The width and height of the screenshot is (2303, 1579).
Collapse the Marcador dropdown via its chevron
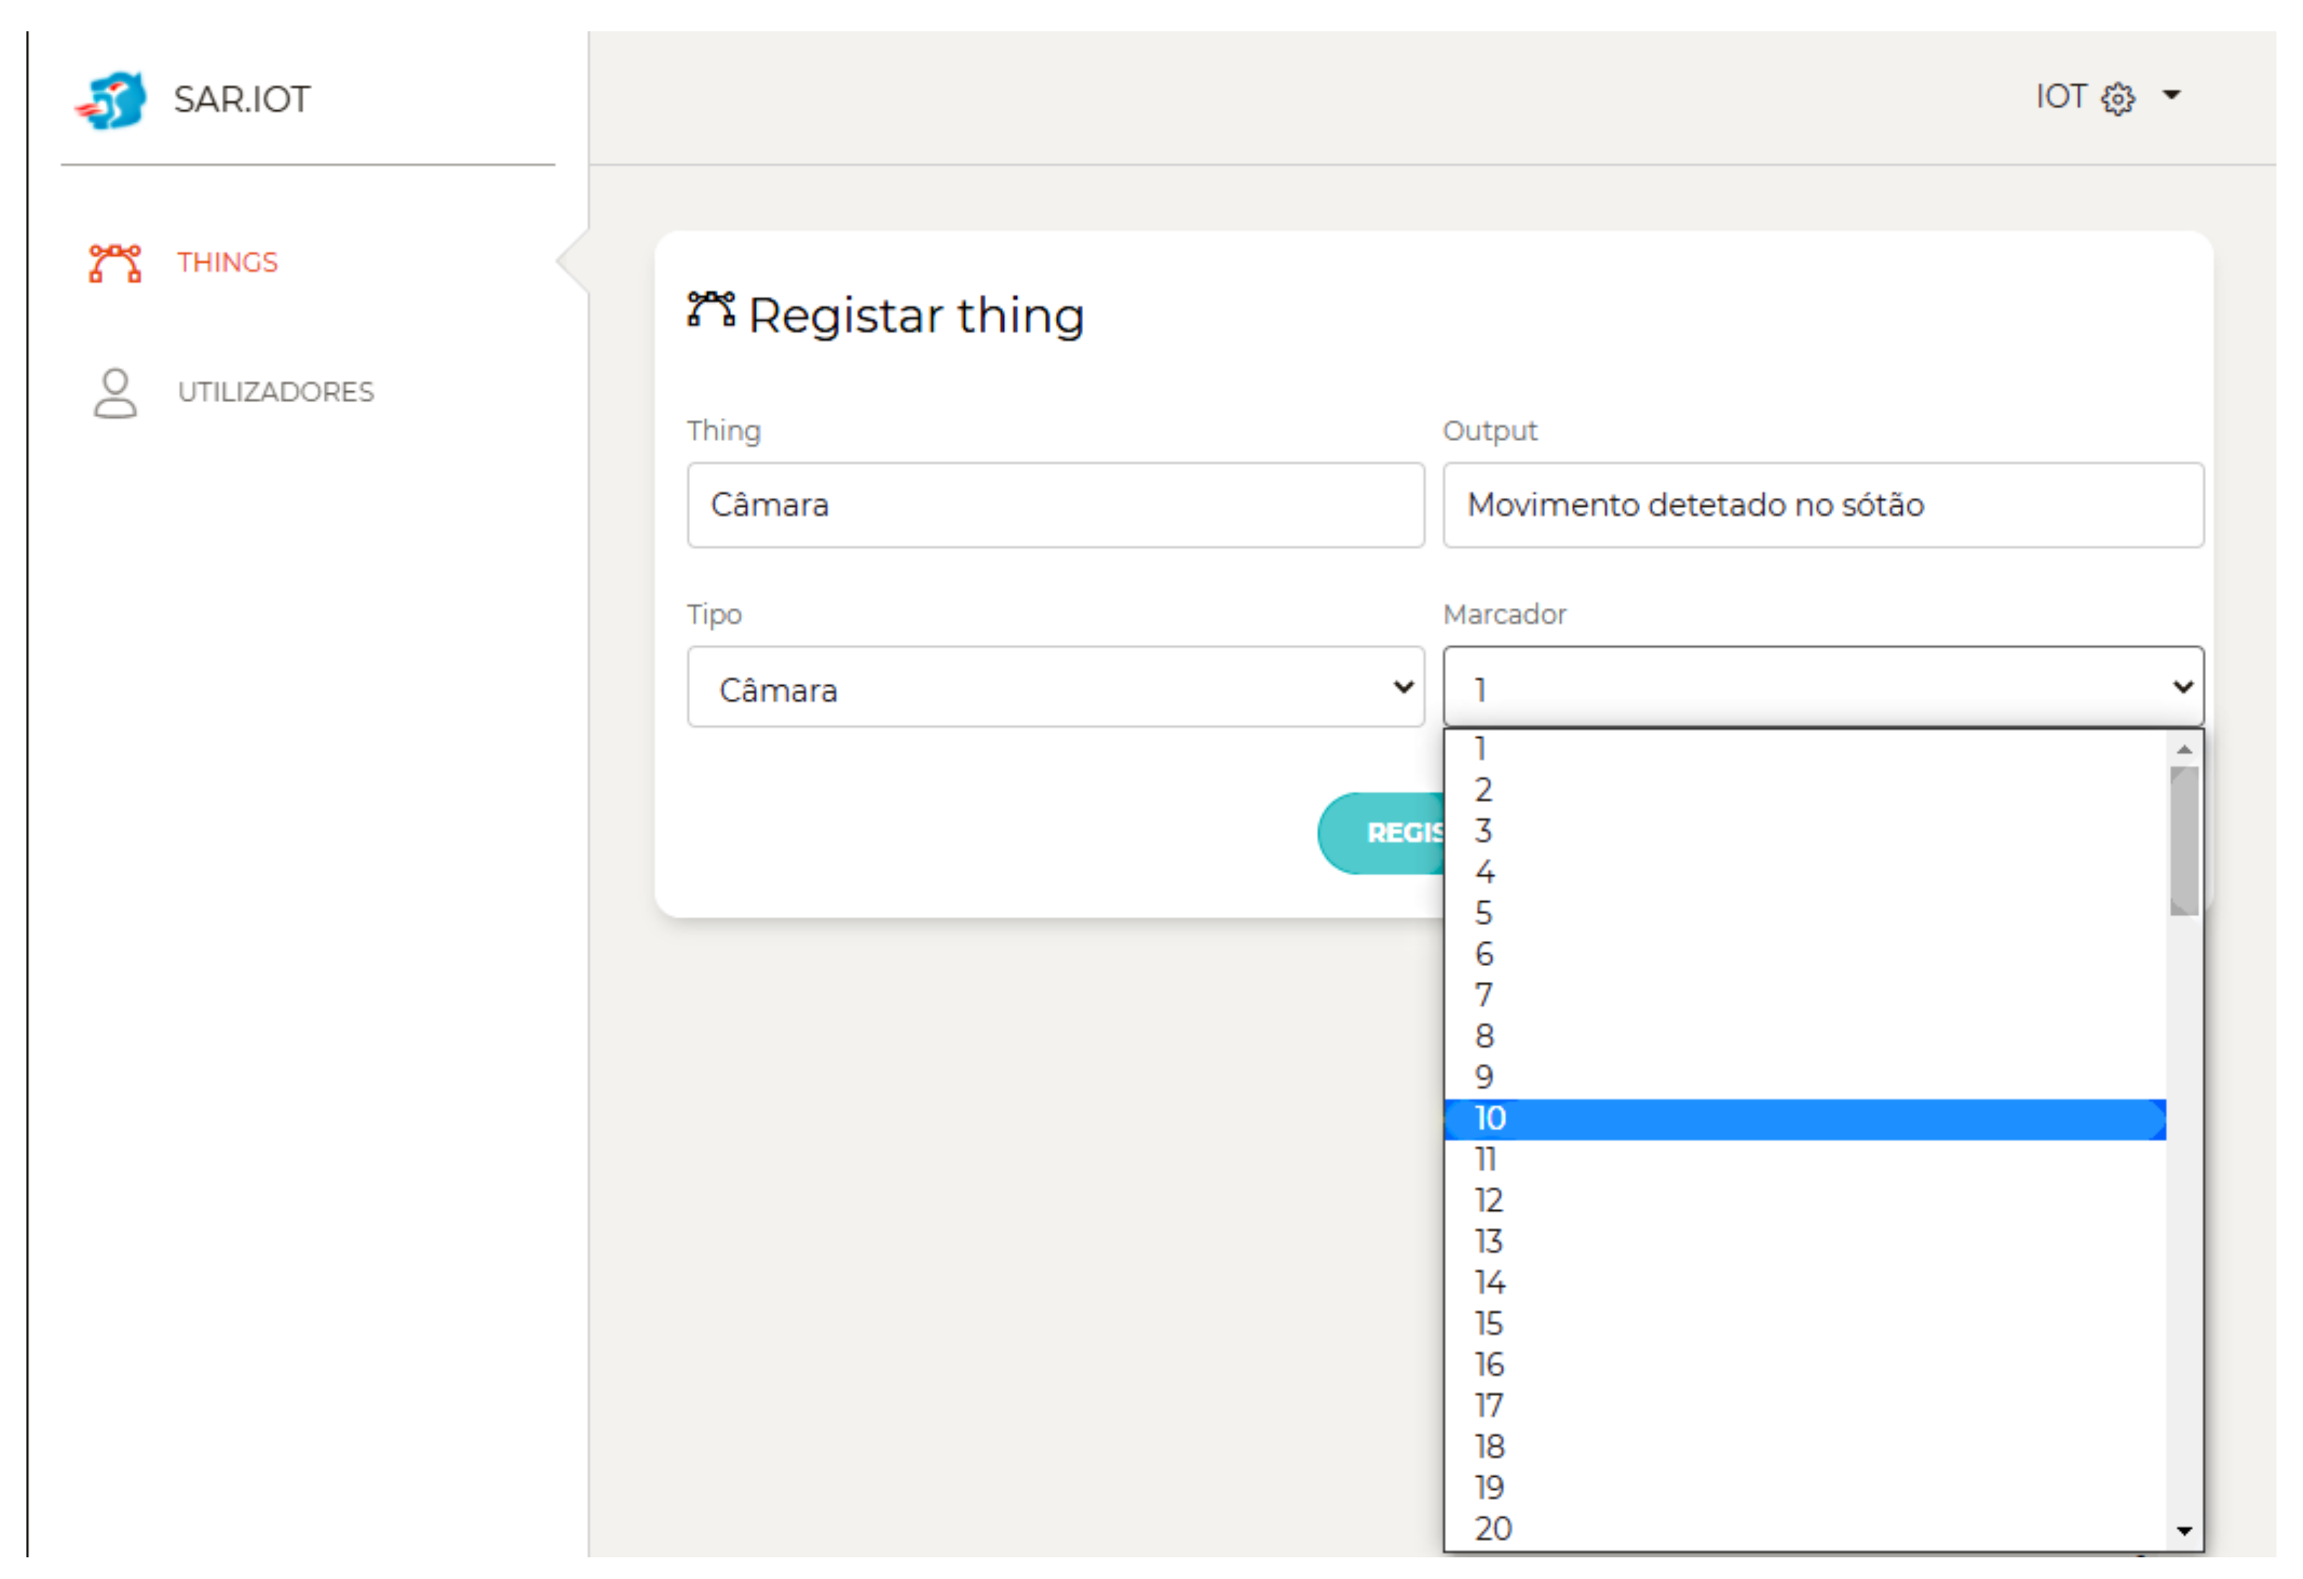(x=2182, y=689)
